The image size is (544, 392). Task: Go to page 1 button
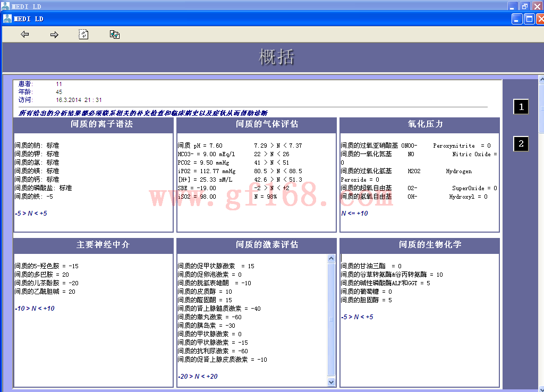click(521, 107)
